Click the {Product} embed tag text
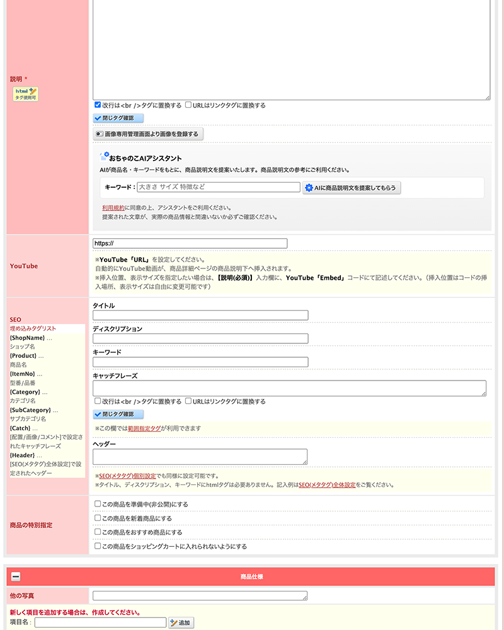Viewport: 504px width, 630px height. pyautogui.click(x=23, y=356)
